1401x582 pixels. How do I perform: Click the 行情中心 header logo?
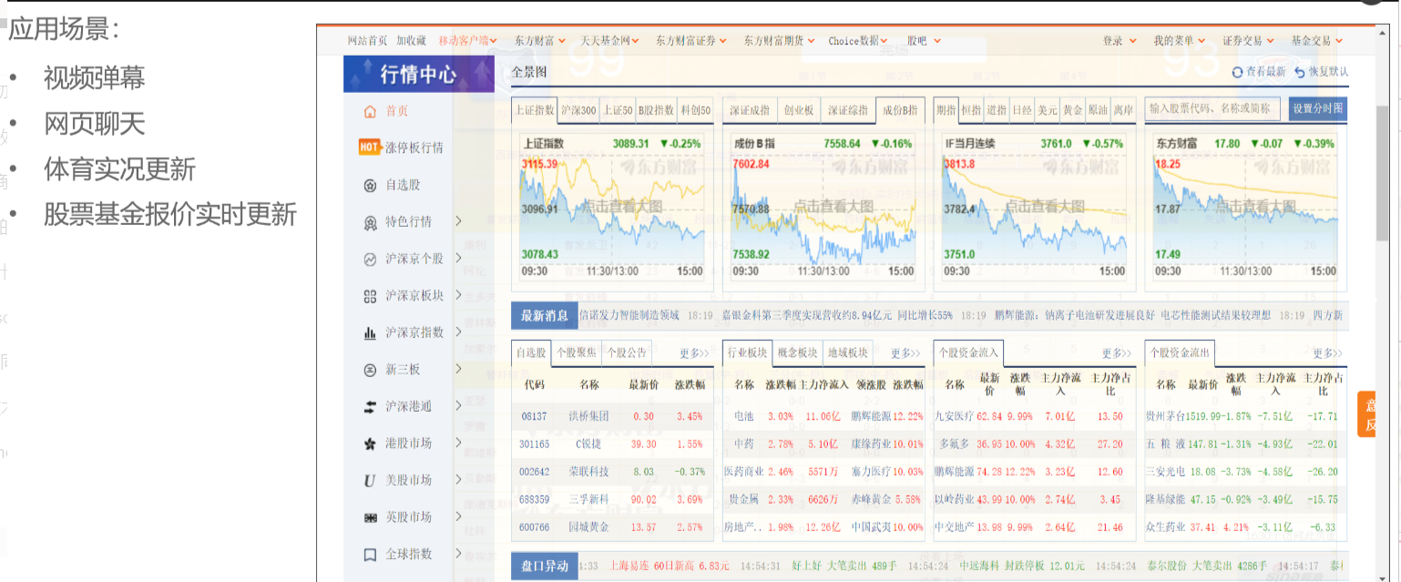(419, 75)
